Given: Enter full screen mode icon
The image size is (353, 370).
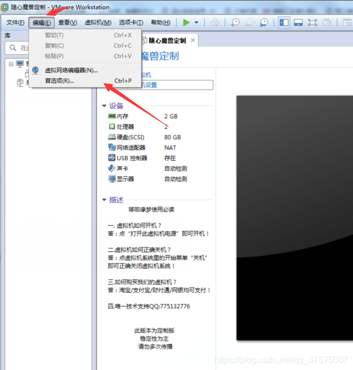Looking at the screenshot, I should [x=313, y=22].
